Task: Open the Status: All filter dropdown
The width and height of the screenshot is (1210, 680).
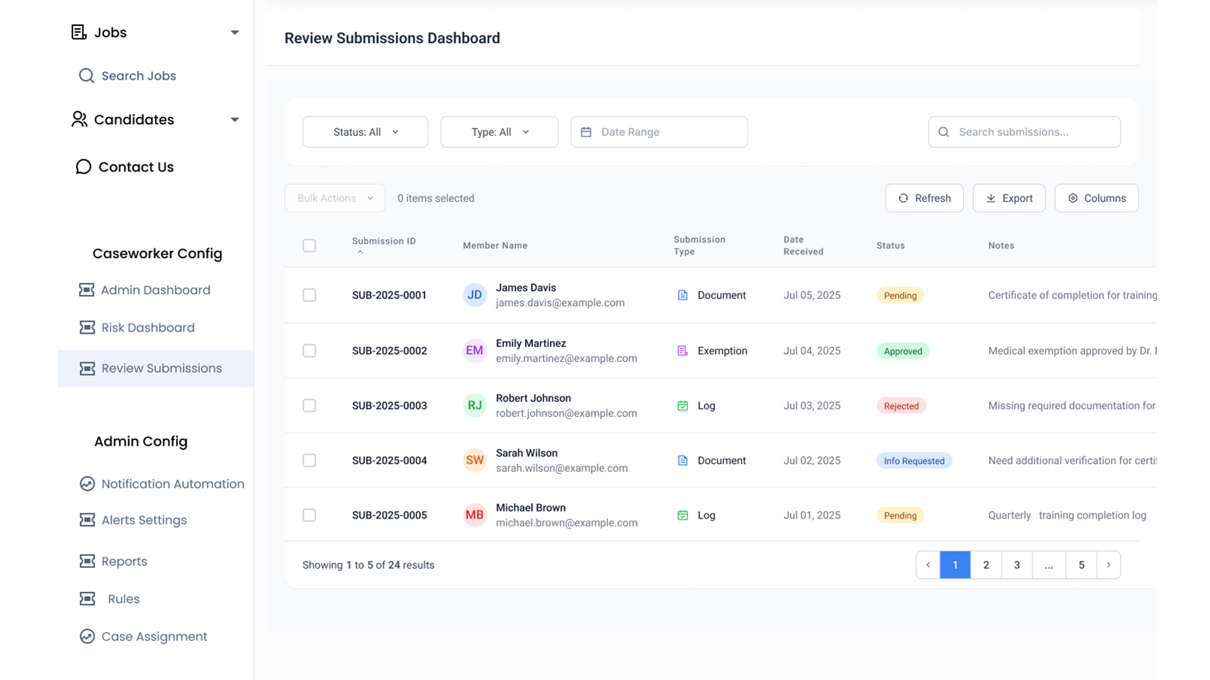Action: 366,132
